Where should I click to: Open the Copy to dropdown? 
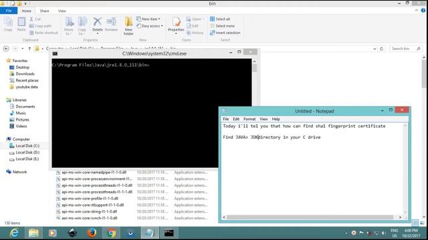(x=82, y=26)
